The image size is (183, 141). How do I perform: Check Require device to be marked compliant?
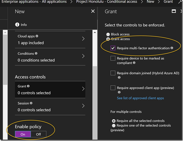tap(113, 58)
